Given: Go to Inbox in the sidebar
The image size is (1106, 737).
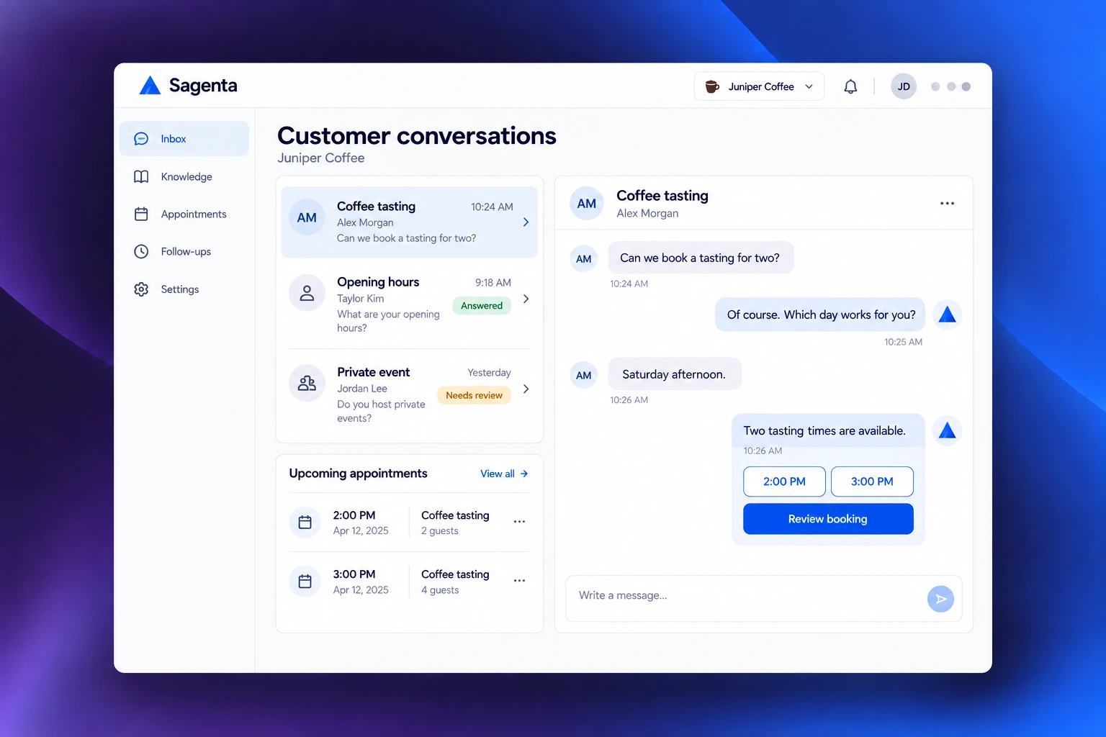Looking at the screenshot, I should pos(184,139).
